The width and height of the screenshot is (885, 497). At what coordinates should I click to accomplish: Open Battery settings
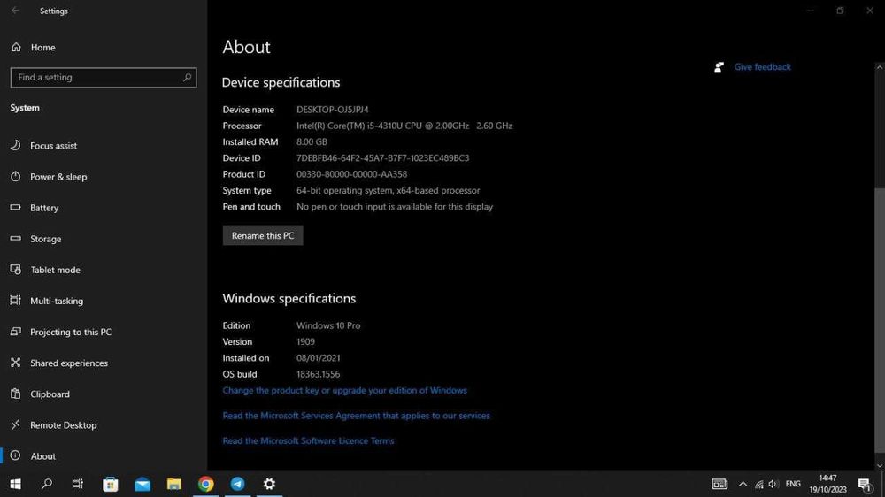coord(104,208)
